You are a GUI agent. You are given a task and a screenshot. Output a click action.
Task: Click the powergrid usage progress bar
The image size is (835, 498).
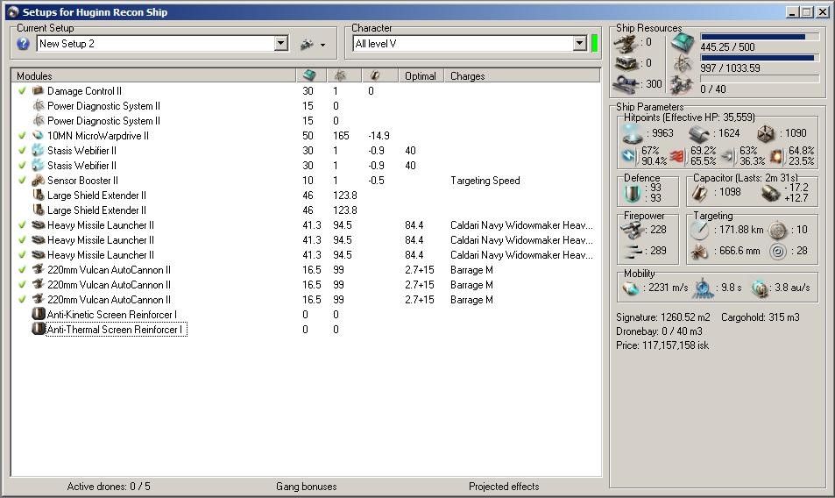[x=760, y=58]
